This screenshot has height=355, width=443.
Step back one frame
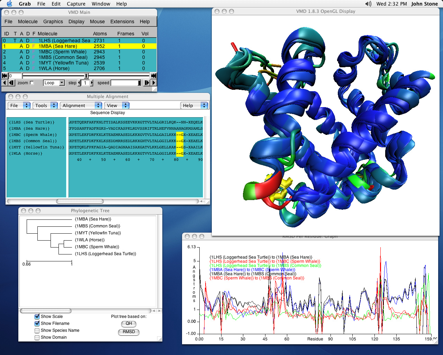[x=12, y=83]
